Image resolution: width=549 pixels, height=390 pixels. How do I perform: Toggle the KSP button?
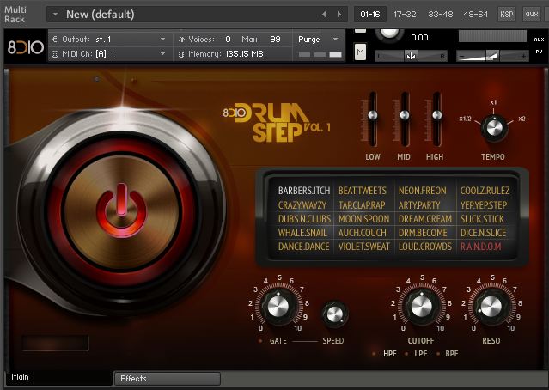click(x=506, y=14)
